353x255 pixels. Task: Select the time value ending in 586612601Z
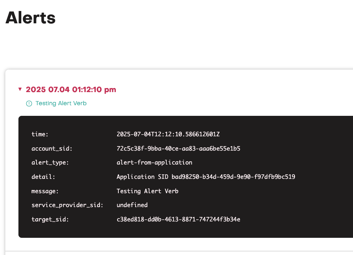click(168, 134)
